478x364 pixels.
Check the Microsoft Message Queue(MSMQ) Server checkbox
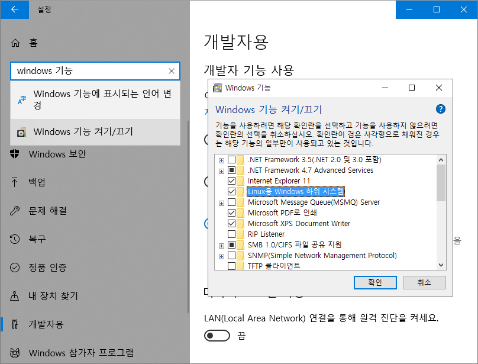232,202
